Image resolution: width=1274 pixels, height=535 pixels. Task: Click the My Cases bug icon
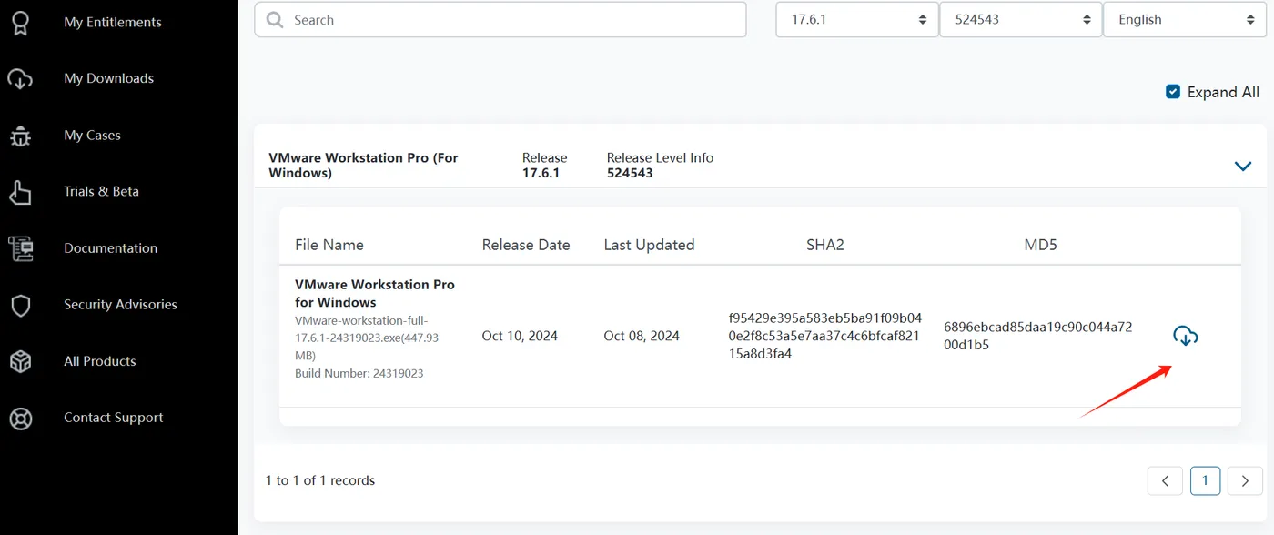[x=20, y=136]
